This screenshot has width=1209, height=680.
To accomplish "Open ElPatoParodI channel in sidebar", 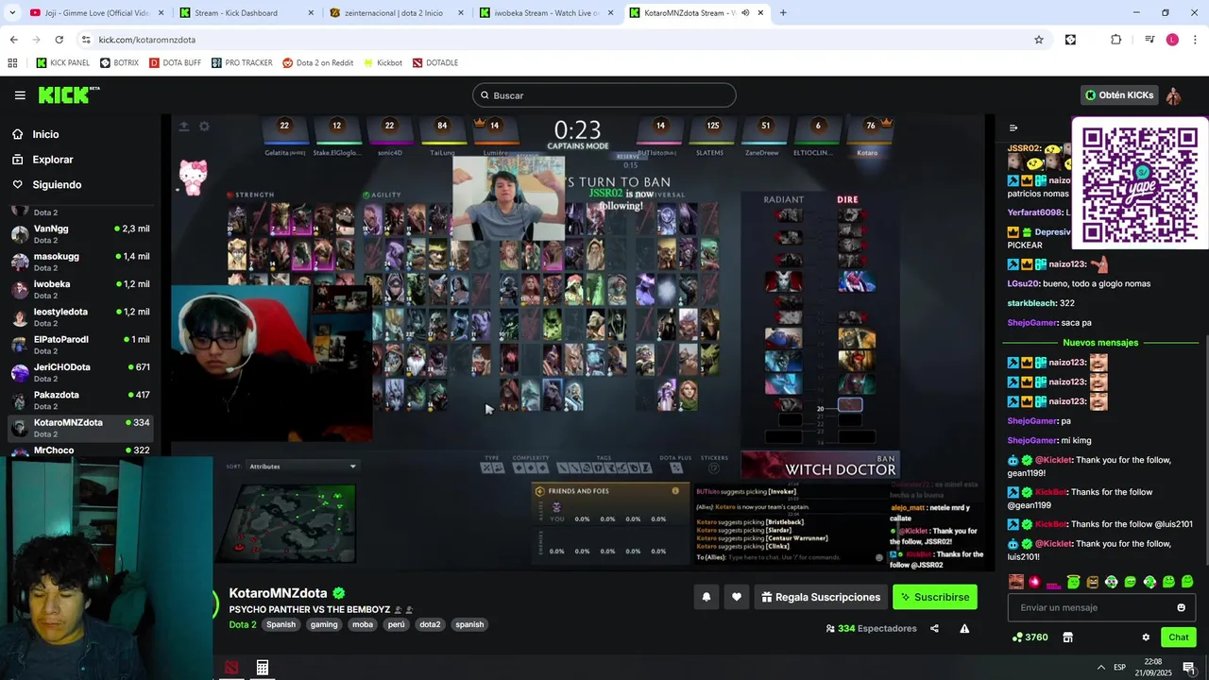I will coord(79,345).
